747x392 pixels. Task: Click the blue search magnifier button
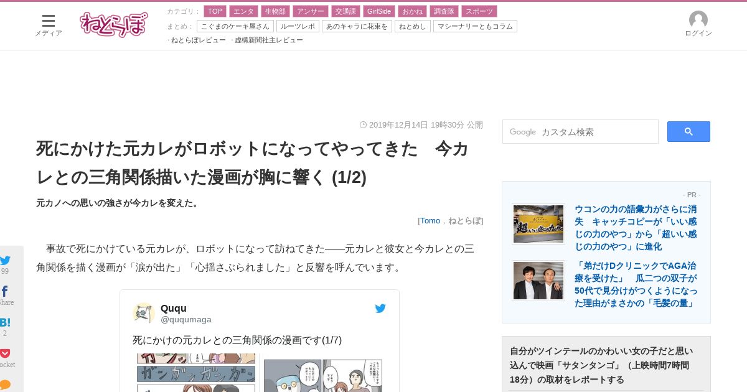(688, 131)
